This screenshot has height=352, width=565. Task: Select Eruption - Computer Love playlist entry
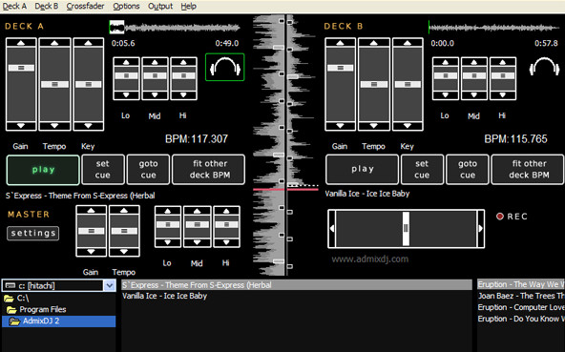(521, 307)
